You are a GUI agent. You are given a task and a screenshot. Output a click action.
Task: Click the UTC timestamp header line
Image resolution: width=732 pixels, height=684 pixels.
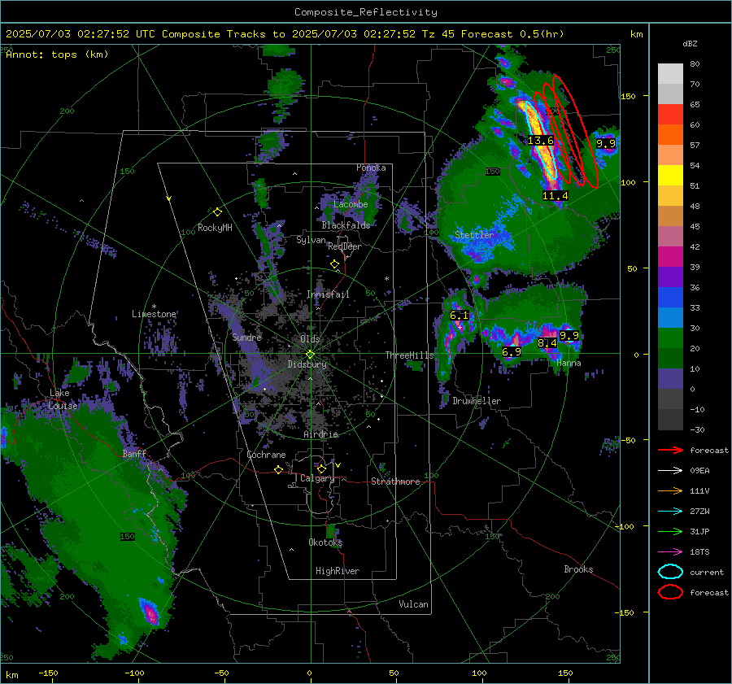tap(285, 34)
